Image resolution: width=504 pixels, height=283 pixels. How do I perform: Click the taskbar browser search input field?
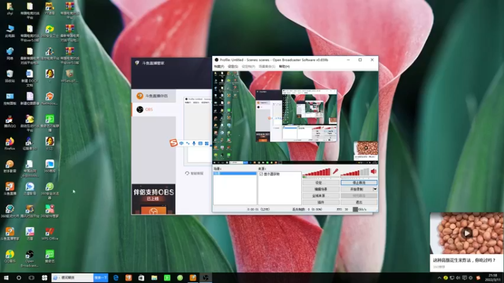click(72, 278)
